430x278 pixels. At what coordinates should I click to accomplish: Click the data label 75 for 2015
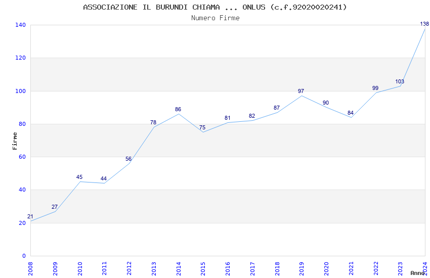[x=202, y=127]
